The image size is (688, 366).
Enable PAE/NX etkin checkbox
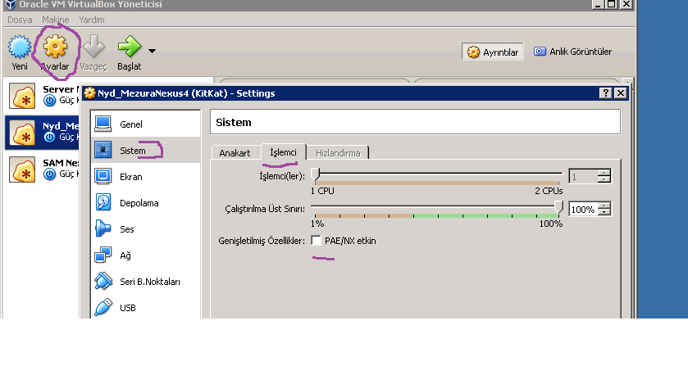tap(316, 240)
